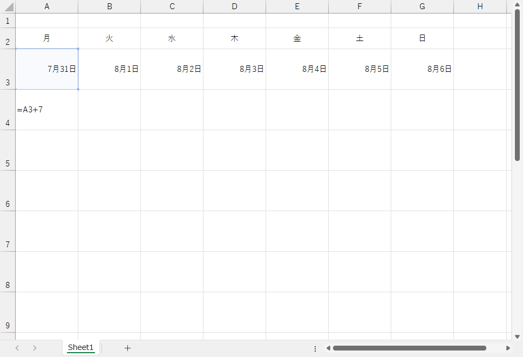This screenshot has width=523, height=357.
Task: Select column G header
Action: 422,6
